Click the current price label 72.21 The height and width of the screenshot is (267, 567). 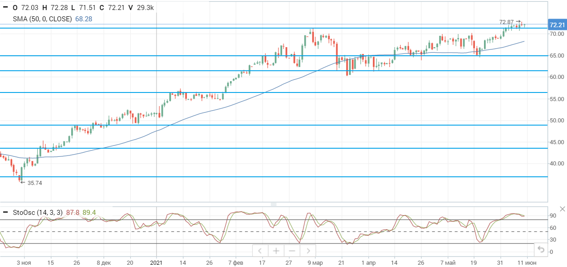pyautogui.click(x=557, y=25)
